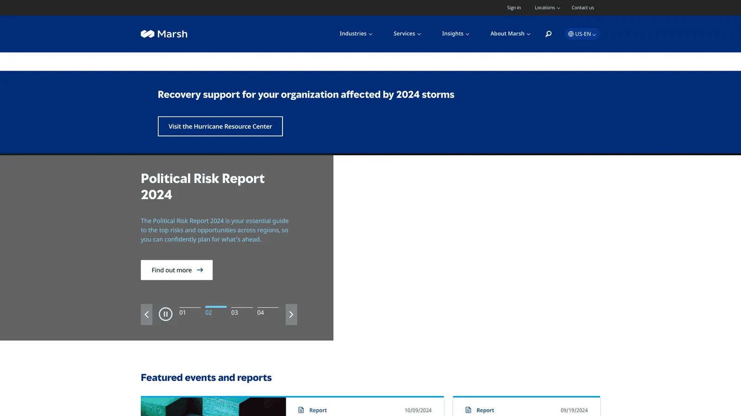Jump to carousel slide 04

[x=268, y=311]
